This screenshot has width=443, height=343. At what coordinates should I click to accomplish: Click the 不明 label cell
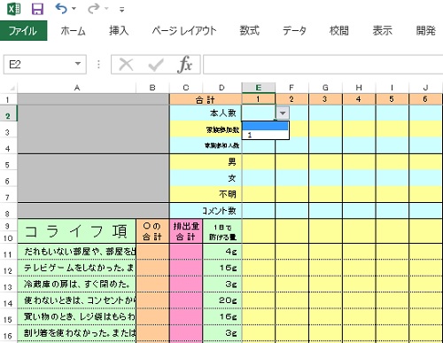[206, 194]
